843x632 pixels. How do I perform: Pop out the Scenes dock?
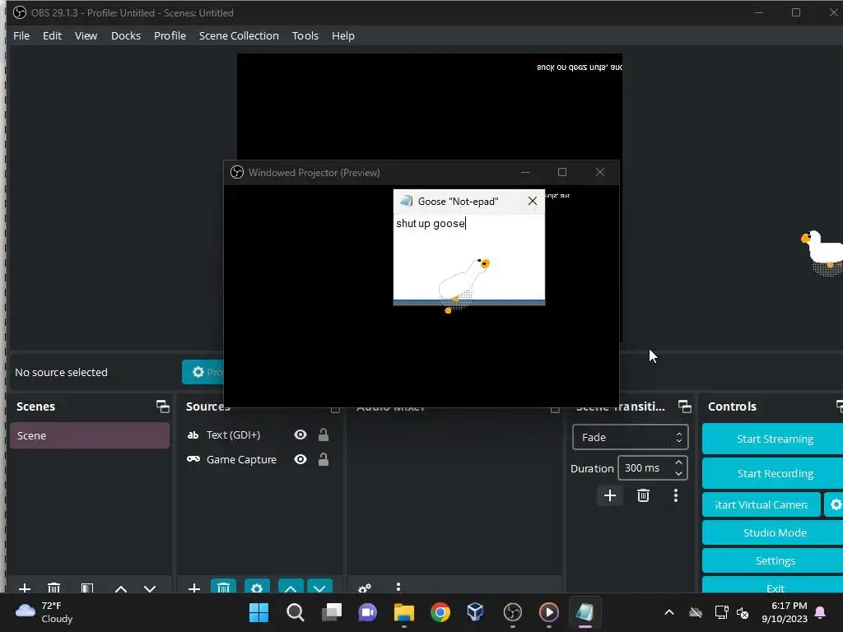pyautogui.click(x=162, y=407)
